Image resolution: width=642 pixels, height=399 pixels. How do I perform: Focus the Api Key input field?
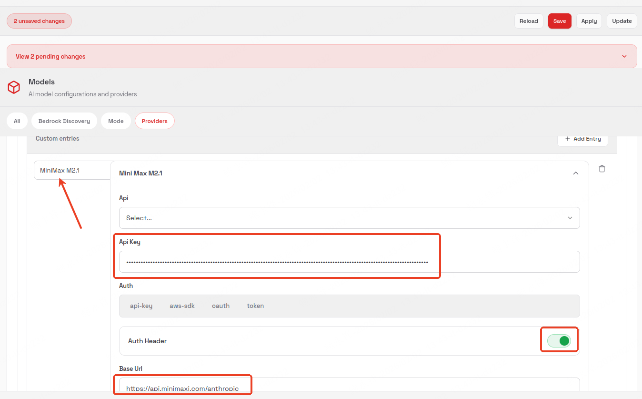pyautogui.click(x=349, y=262)
